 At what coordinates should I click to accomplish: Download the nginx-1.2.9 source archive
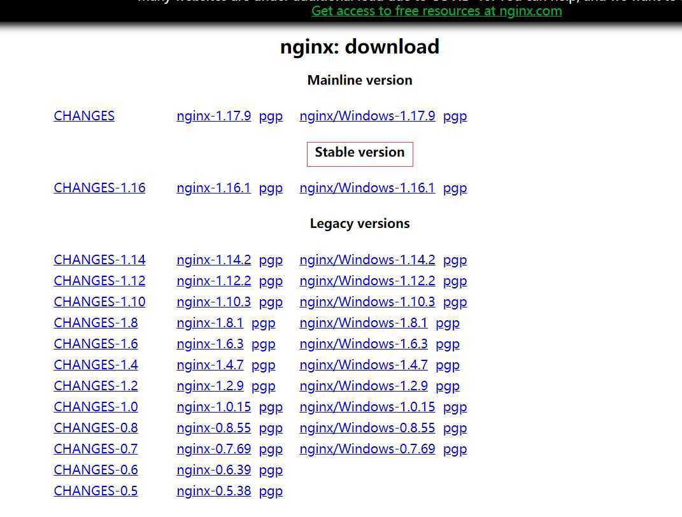210,386
